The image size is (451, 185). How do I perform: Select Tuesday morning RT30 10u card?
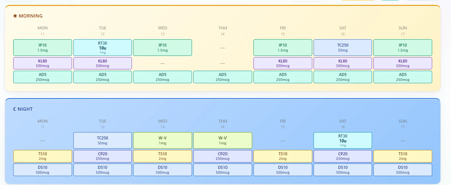[x=103, y=48]
